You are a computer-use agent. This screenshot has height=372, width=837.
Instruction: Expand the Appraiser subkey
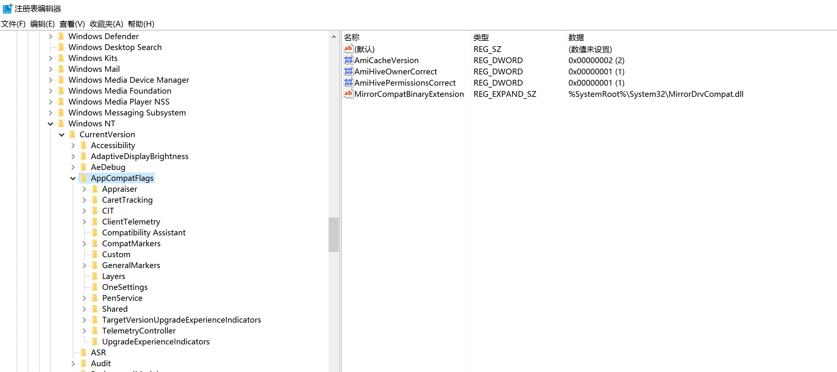click(x=84, y=189)
